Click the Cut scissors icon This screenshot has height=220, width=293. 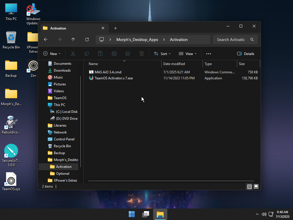click(x=73, y=54)
